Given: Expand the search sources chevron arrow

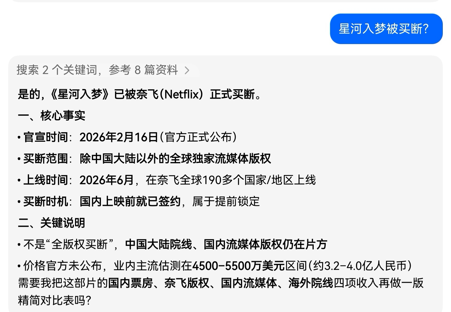Looking at the screenshot, I should [187, 70].
